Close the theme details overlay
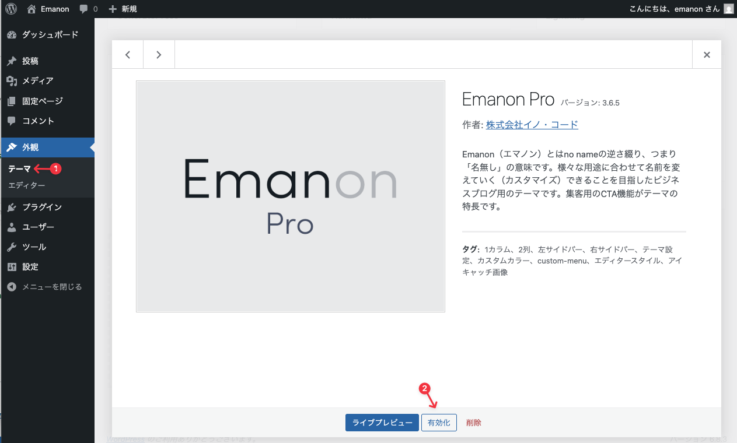 (707, 55)
